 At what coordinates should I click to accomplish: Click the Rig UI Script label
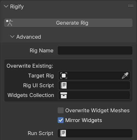[x=38, y=85]
